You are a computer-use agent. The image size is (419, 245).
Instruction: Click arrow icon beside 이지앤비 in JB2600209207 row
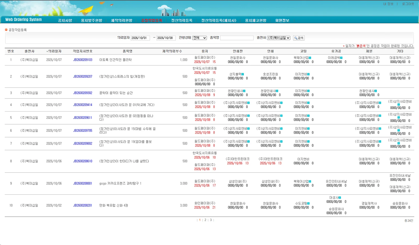click(x=308, y=74)
